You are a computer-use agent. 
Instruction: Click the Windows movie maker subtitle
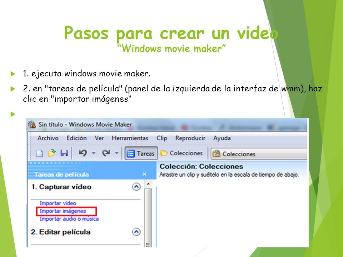tap(171, 49)
